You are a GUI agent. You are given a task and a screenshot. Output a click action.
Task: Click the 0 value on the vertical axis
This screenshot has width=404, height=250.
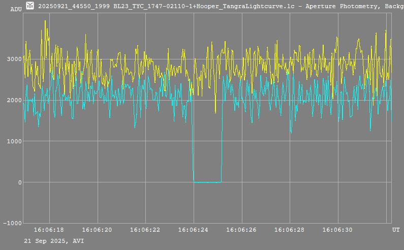pos(20,182)
